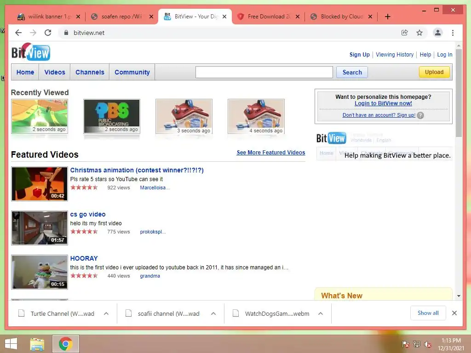The image size is (471, 353).
Task: Click the Log In link
Action: click(x=445, y=55)
